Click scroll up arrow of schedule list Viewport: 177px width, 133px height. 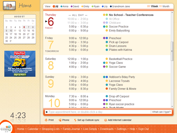click(x=172, y=12)
